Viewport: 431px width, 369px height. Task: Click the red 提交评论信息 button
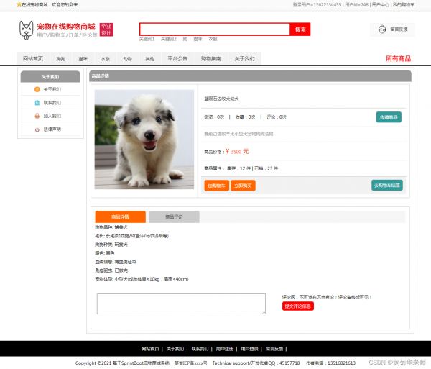click(x=297, y=306)
